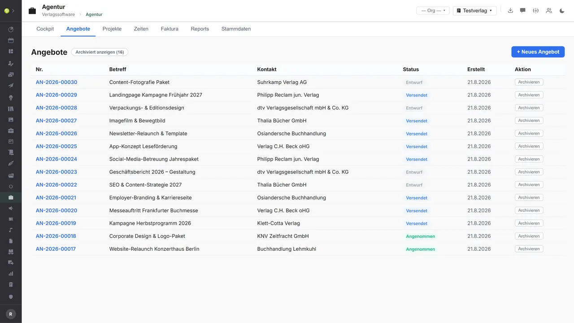Open the music note icon in the sidebar

(x=11, y=230)
